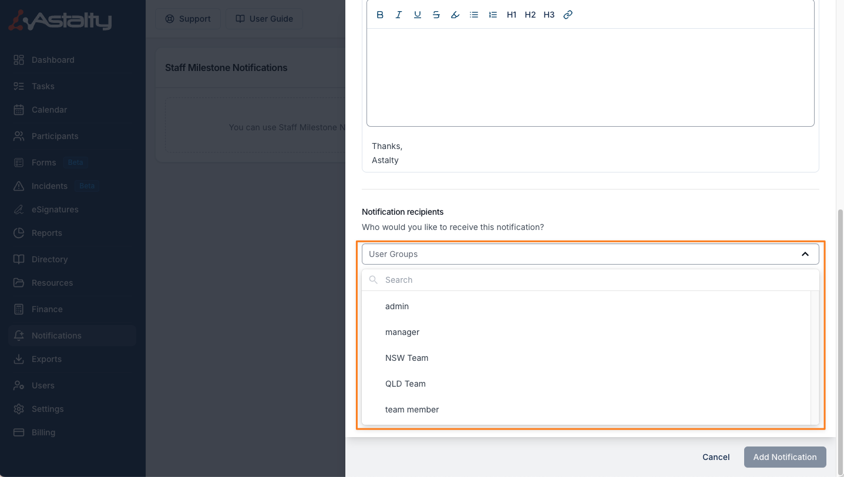Select the admin user group option
The image size is (844, 477).
tap(397, 306)
